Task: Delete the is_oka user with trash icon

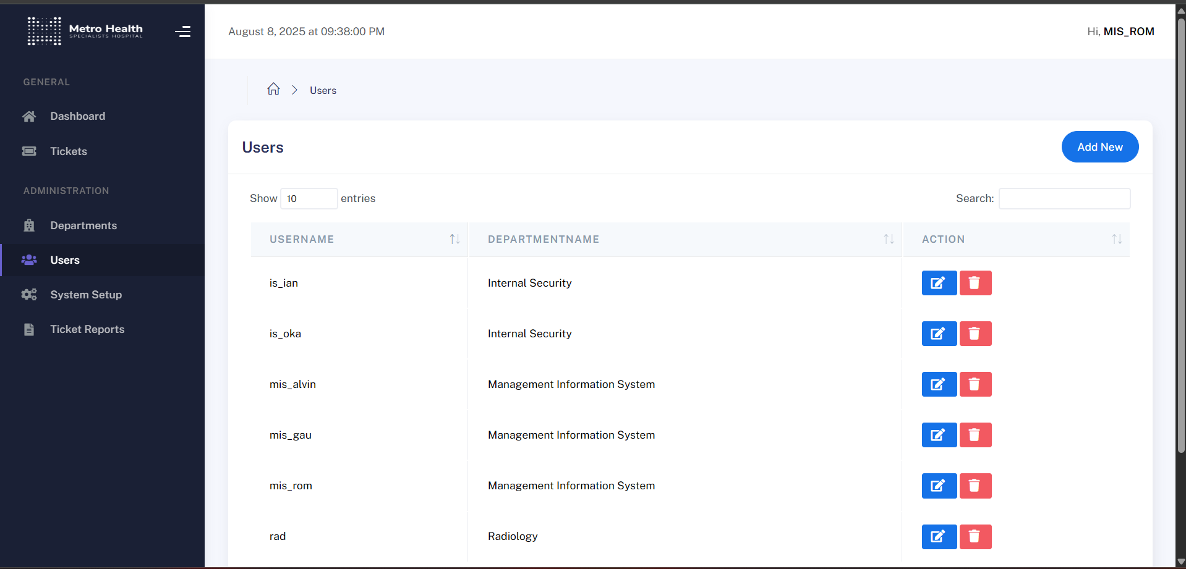Action: [975, 334]
